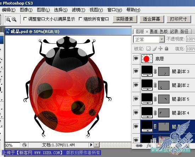195x157 pixels.
Task: Open the status bar info arrow menu
Action: click(x=91, y=145)
